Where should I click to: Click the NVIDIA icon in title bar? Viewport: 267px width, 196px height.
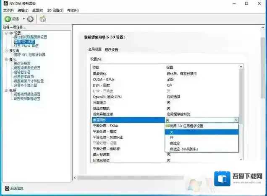point(5,3)
